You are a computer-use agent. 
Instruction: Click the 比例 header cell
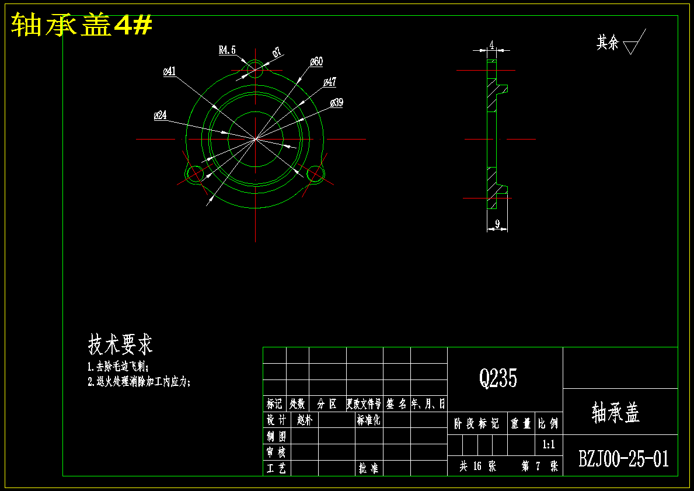[549, 424]
